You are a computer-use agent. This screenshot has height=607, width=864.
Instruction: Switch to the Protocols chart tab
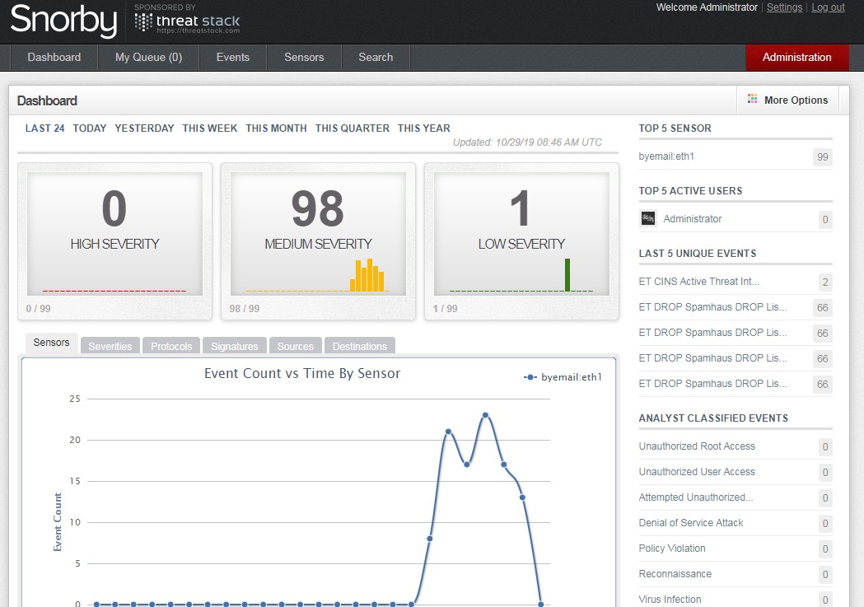click(171, 346)
